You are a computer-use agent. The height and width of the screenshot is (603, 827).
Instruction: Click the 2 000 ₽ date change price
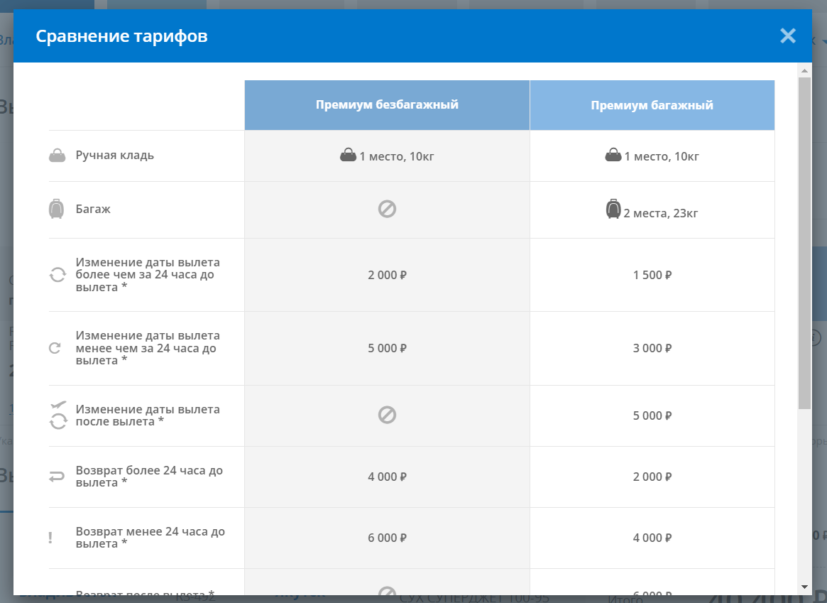click(387, 275)
